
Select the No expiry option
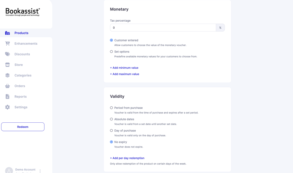pos(111,142)
